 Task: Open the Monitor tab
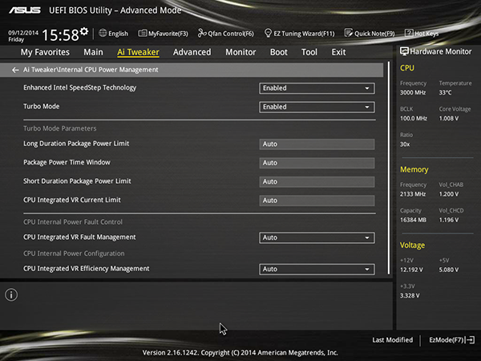tap(240, 52)
